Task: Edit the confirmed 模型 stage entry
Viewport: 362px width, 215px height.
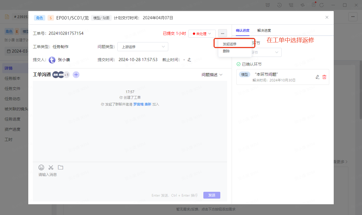Action: [317, 77]
